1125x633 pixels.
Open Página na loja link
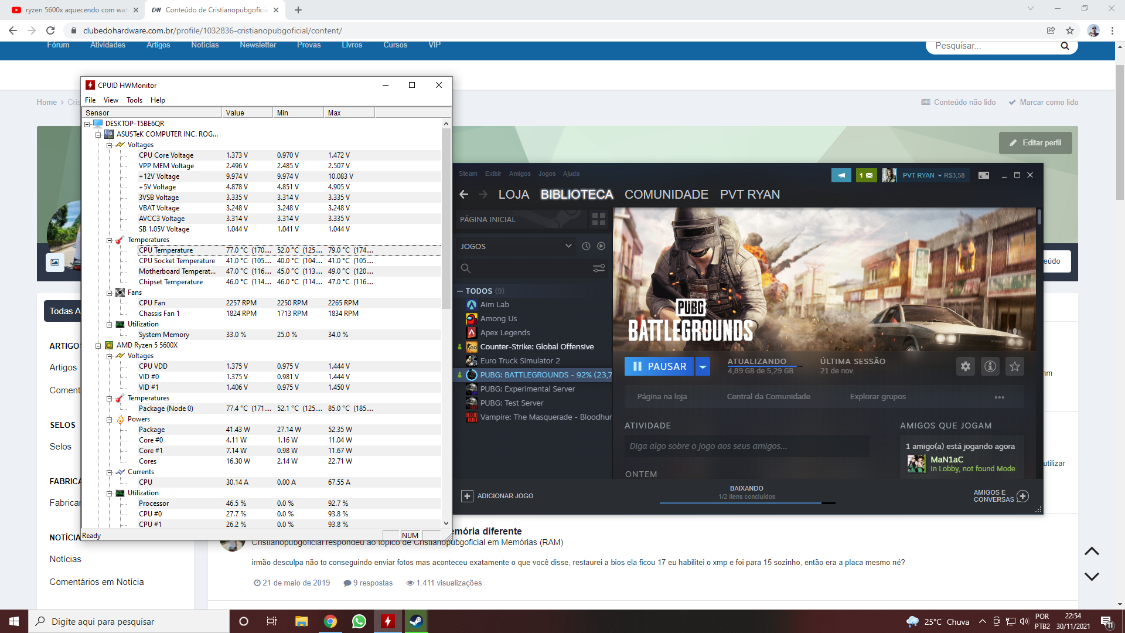coord(662,397)
